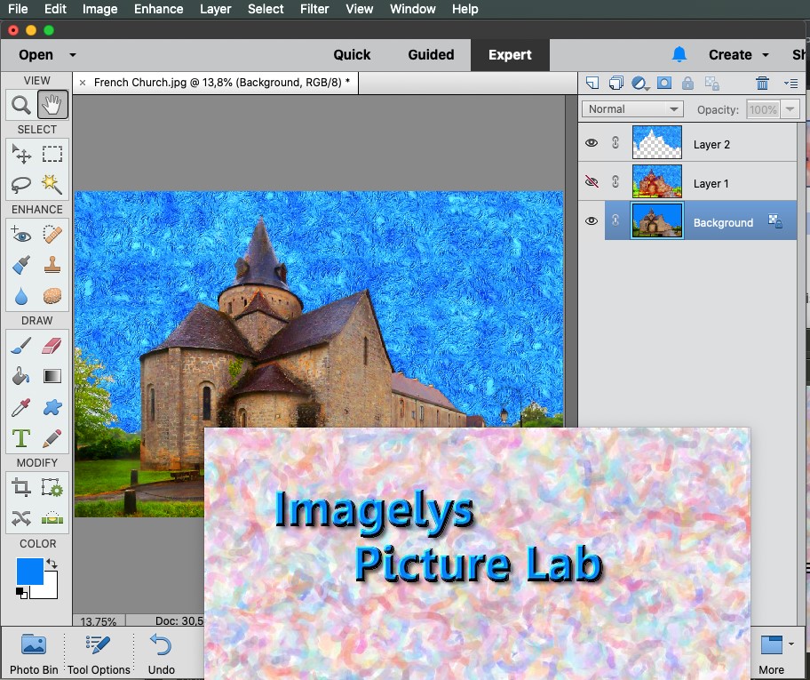The height and width of the screenshot is (680, 810).
Task: Select the Pencil tool
Action: 52,438
